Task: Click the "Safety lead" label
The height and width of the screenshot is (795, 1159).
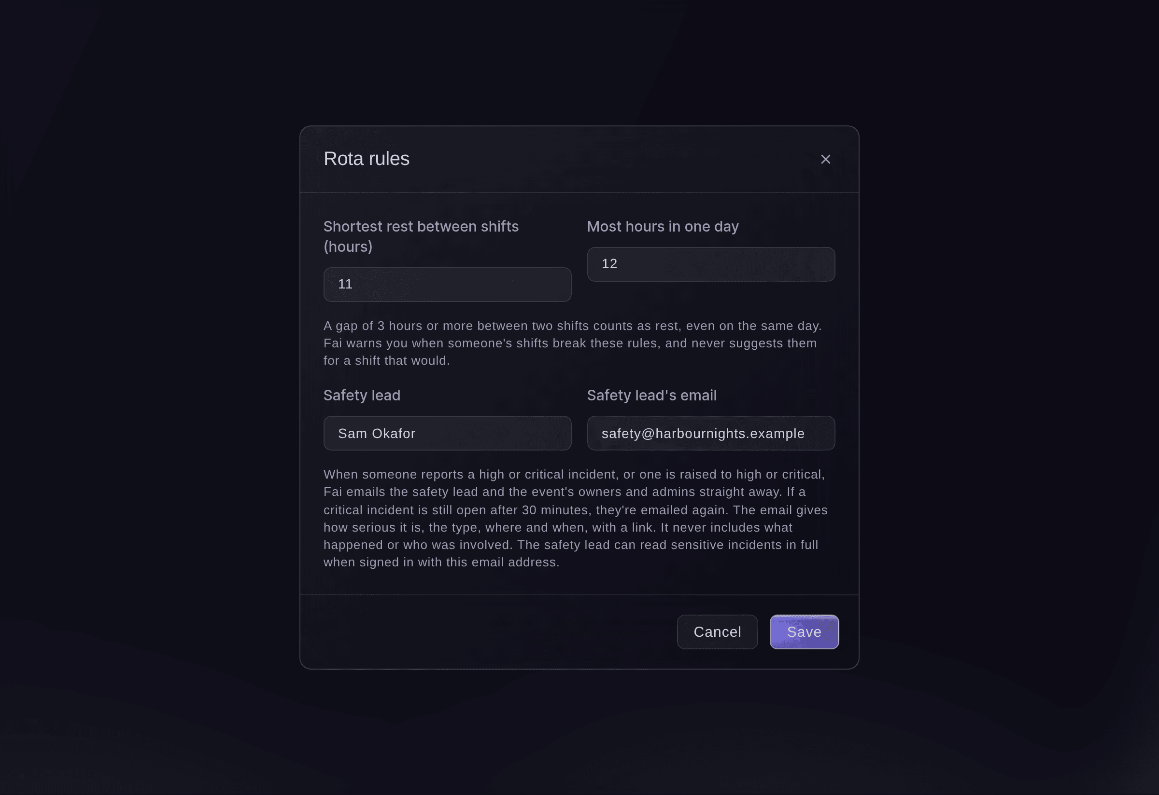Action: [x=362, y=396]
